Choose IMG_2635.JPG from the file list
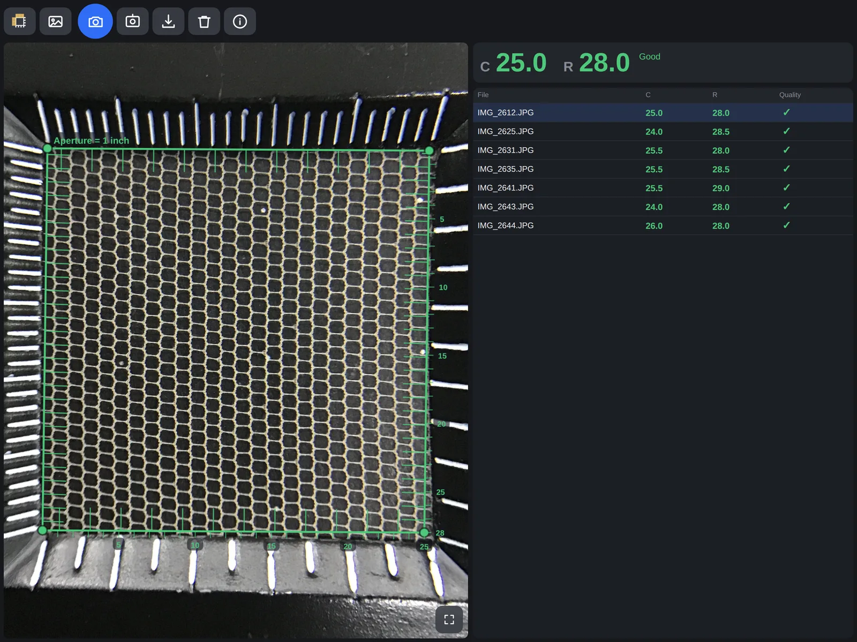This screenshot has height=642, width=857. point(663,169)
